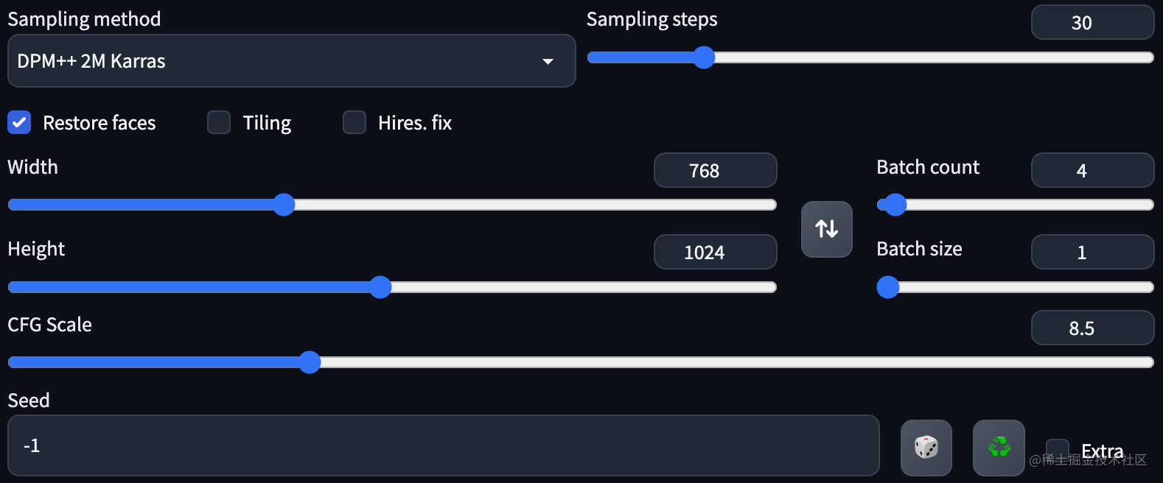Enable the Hires. fix checkbox
Screen dimensions: 1163x483
pos(355,122)
